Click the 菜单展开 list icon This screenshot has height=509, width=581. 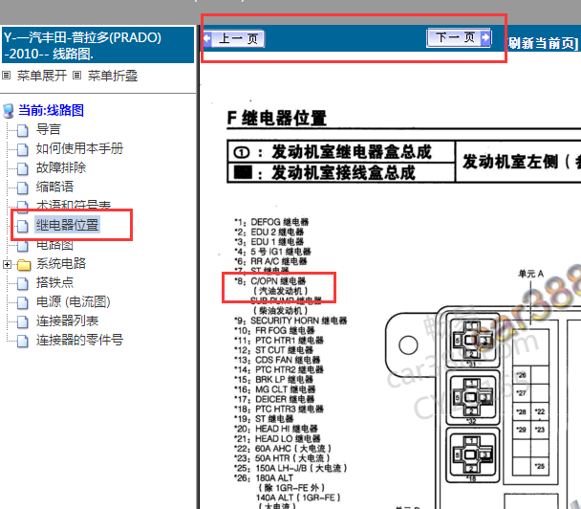(x=6, y=76)
